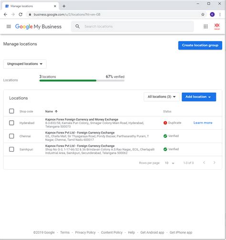The width and height of the screenshot is (226, 240).
Task: Open Learn more for Duplicate
Action: (x=203, y=123)
